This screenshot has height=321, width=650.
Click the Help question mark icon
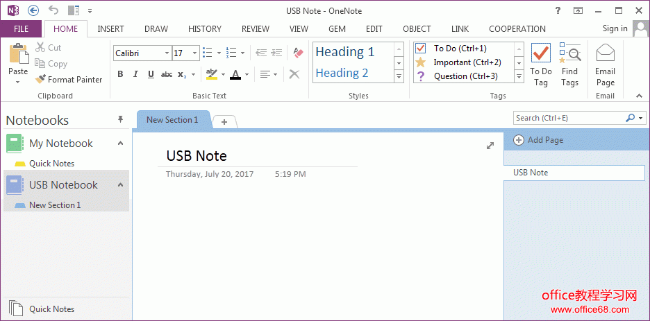click(558, 11)
